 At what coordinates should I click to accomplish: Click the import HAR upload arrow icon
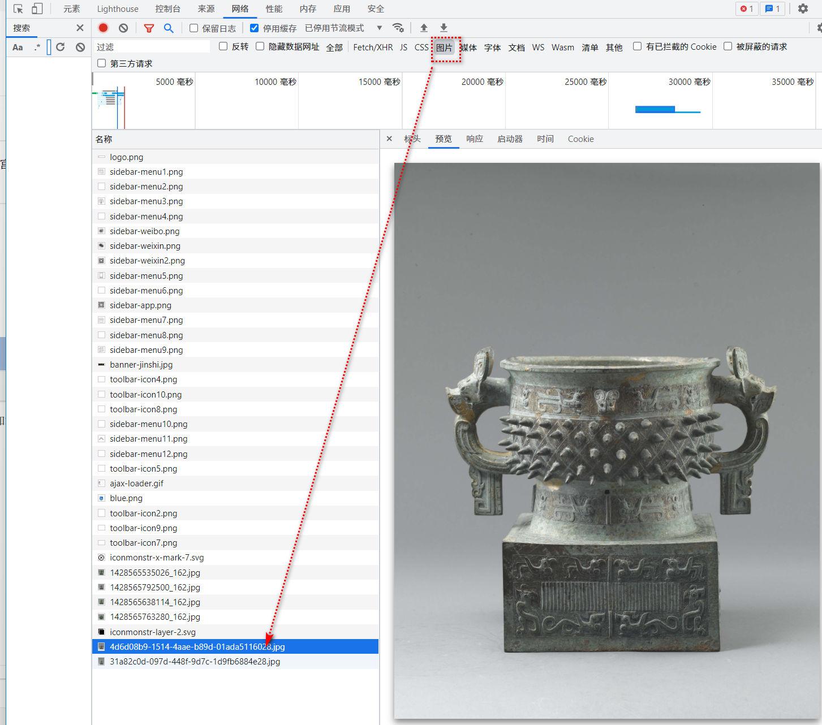tap(424, 28)
